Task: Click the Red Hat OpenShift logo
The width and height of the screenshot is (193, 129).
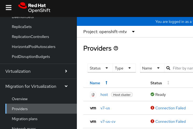Action: pos(34,8)
